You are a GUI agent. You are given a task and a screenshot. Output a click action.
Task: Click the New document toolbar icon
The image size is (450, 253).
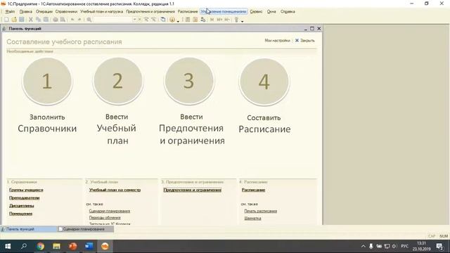click(x=6, y=20)
